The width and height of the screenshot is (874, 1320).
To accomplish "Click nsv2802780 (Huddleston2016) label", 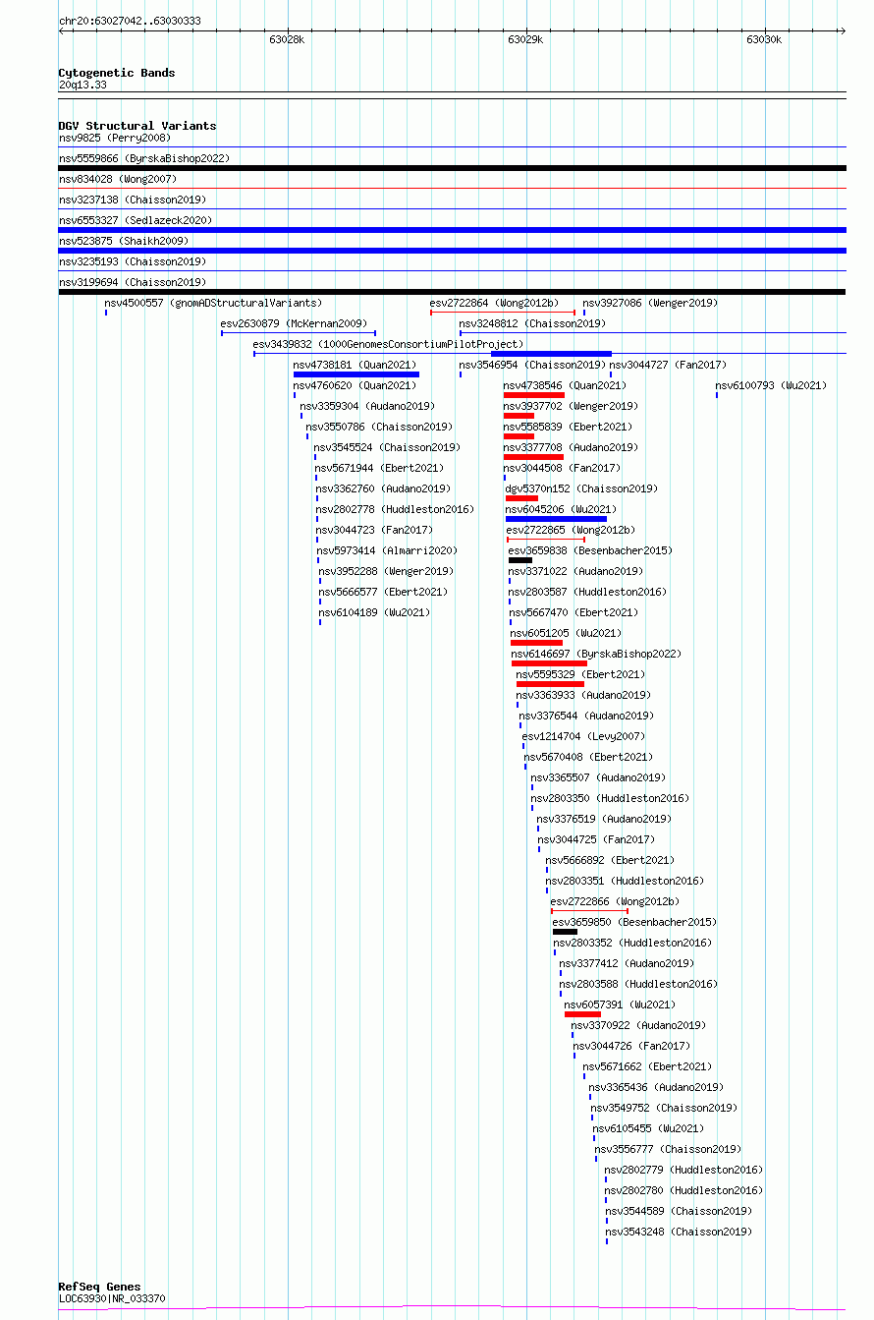I will 683,1190.
